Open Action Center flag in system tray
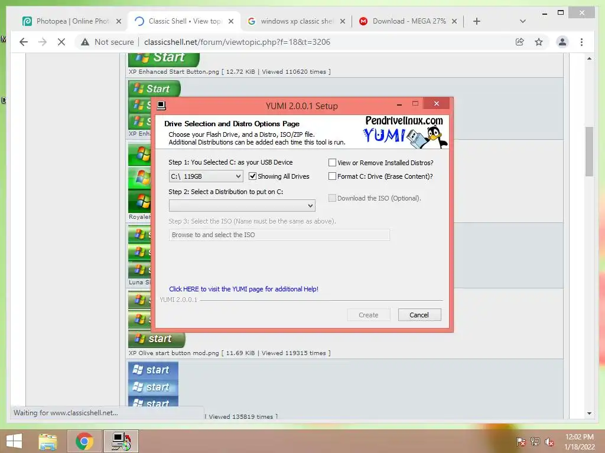This screenshot has height=453, width=605. (521, 442)
